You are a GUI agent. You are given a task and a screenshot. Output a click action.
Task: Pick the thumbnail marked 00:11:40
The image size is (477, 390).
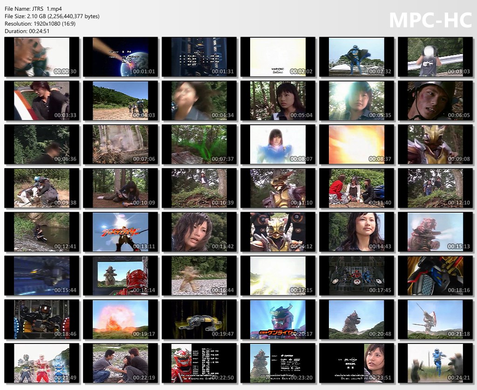coord(356,188)
